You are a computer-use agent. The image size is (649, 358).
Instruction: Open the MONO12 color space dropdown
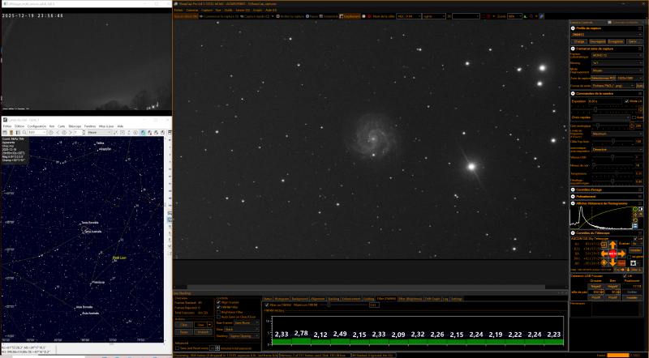point(617,55)
